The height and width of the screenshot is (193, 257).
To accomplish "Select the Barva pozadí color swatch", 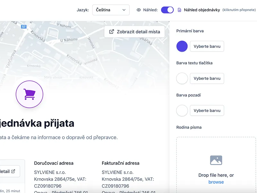I will pyautogui.click(x=182, y=111).
